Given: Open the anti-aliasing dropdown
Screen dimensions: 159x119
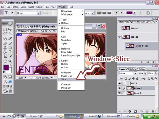Looking at the screenshot, I should coord(93,13).
